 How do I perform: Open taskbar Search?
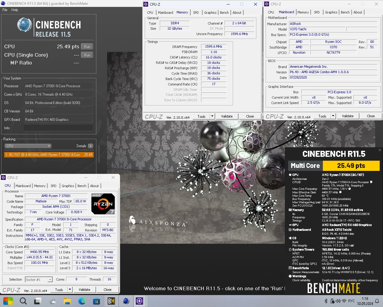23,301
